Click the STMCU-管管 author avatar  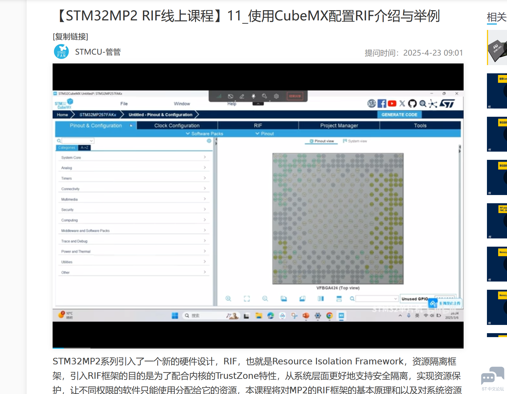click(x=61, y=52)
